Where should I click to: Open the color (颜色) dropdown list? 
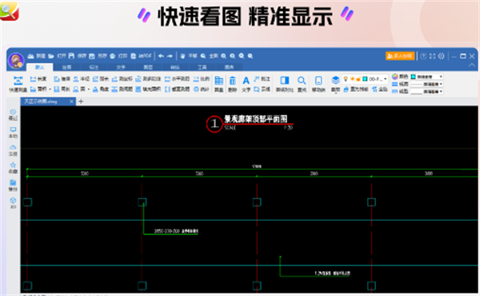point(426,77)
